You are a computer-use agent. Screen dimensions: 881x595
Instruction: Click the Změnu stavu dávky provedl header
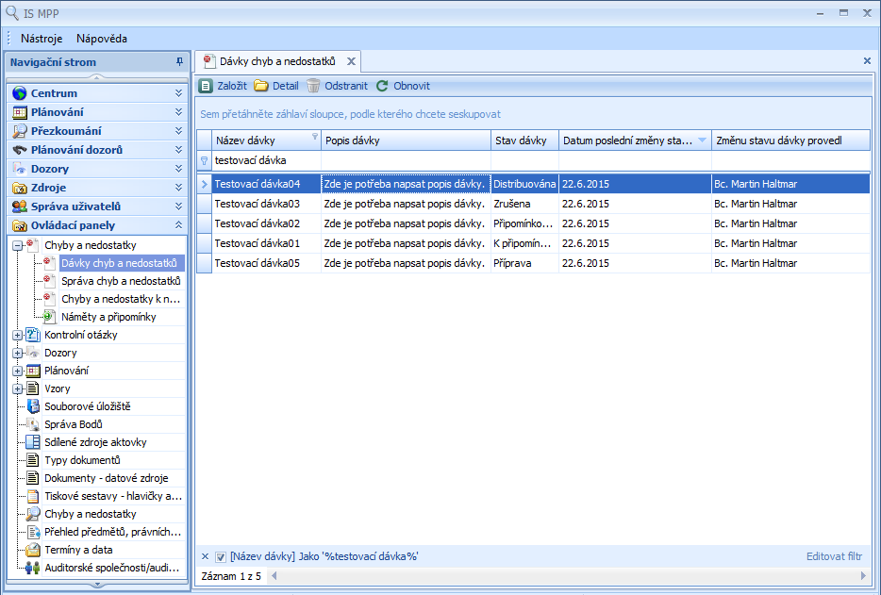pos(791,140)
